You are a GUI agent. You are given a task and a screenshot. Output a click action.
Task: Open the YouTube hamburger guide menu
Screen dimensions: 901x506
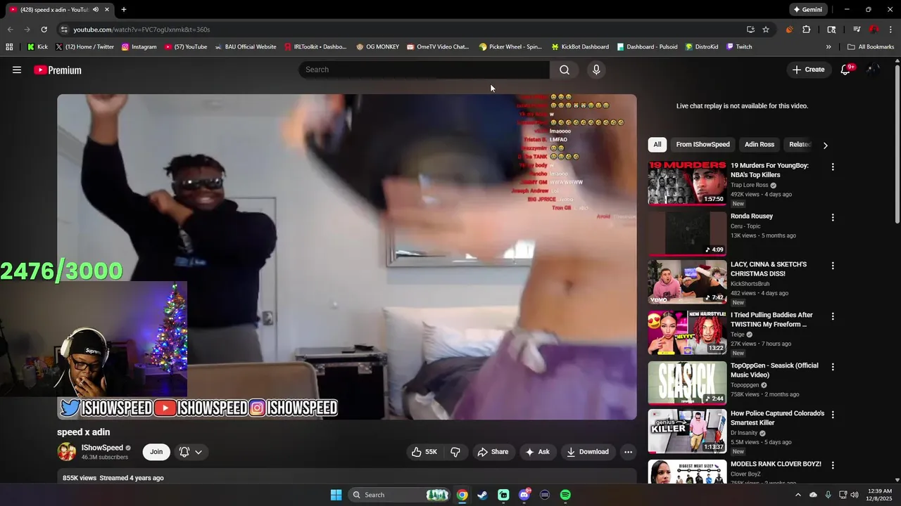(x=17, y=70)
